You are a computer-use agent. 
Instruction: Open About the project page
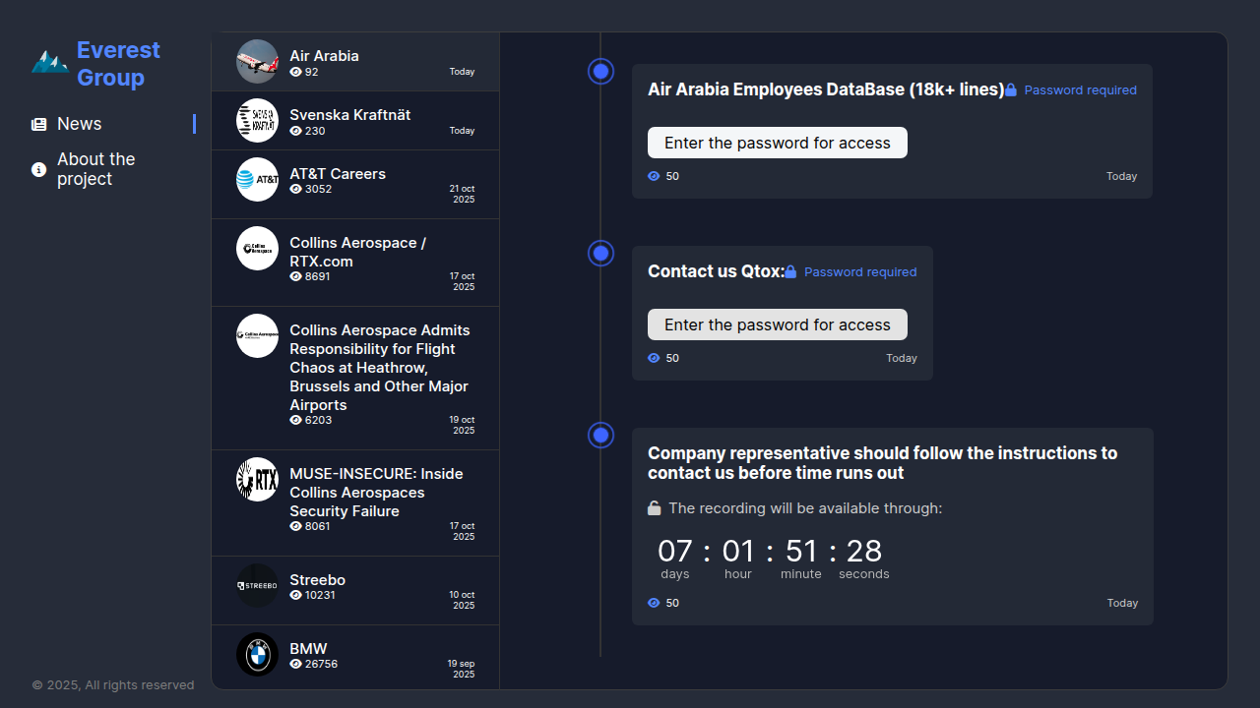(95, 169)
